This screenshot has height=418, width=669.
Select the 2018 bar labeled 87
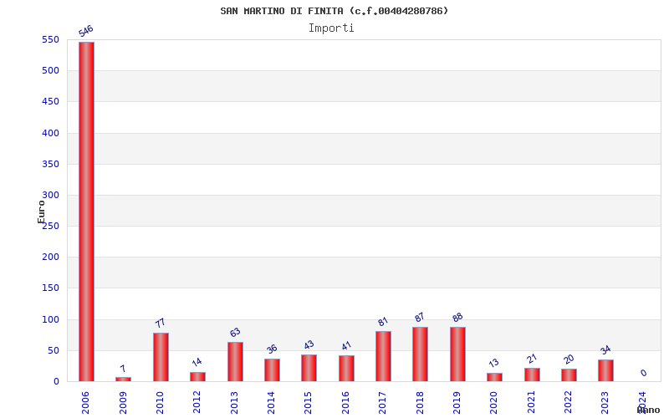pyautogui.click(x=420, y=354)
